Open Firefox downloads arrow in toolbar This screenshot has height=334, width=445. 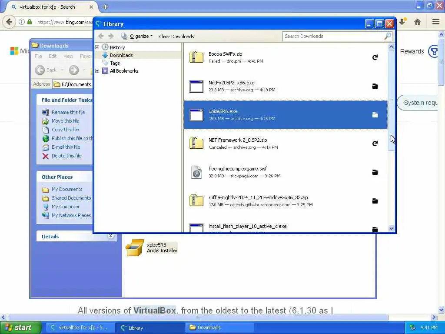pos(403,22)
